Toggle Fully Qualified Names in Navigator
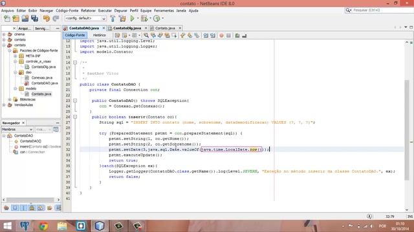Viewport: 414px width, 232px height. tap(49, 208)
